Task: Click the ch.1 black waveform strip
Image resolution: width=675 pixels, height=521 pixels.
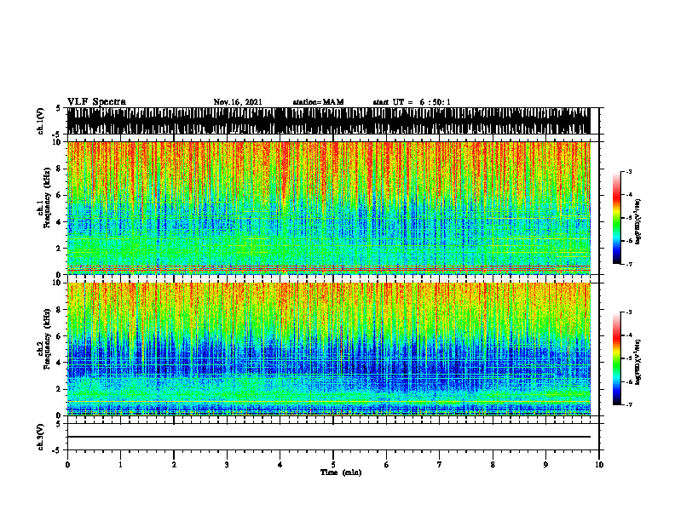Action: point(328,121)
